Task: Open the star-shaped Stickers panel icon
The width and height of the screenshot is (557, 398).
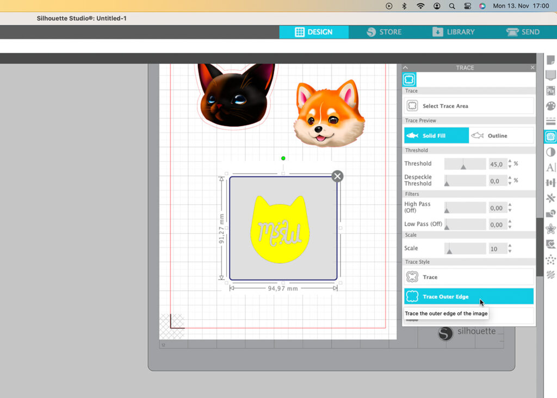Action: [x=550, y=229]
